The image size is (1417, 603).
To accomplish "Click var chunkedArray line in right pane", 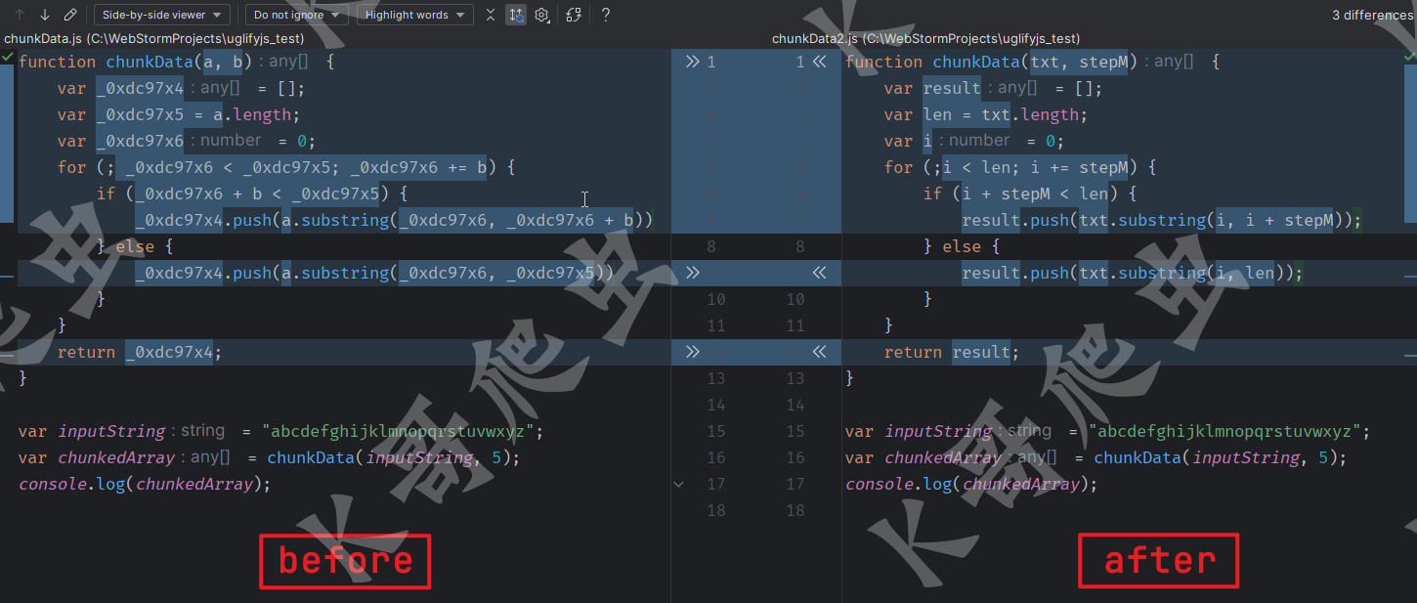I will point(1095,457).
